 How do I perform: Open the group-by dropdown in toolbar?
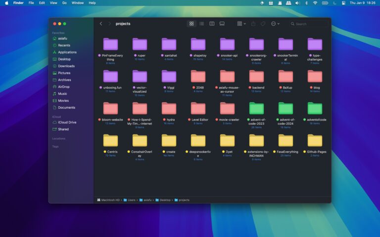[x=241, y=24]
